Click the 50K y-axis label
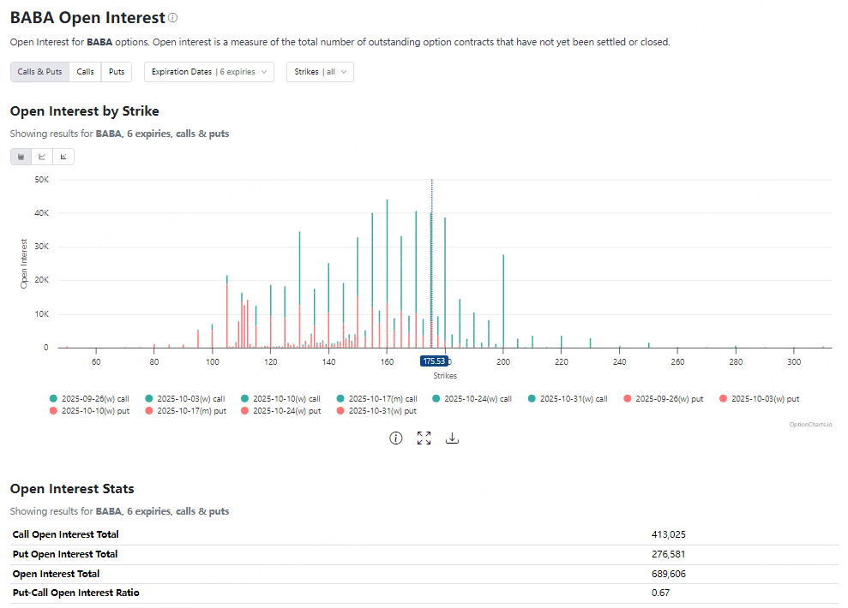 click(x=42, y=179)
